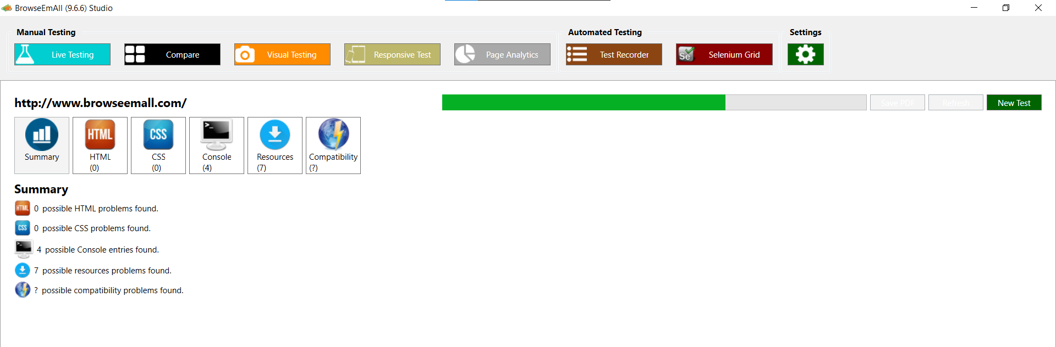Launch Visual Testing
This screenshot has width=1056, height=347.
pyautogui.click(x=282, y=54)
